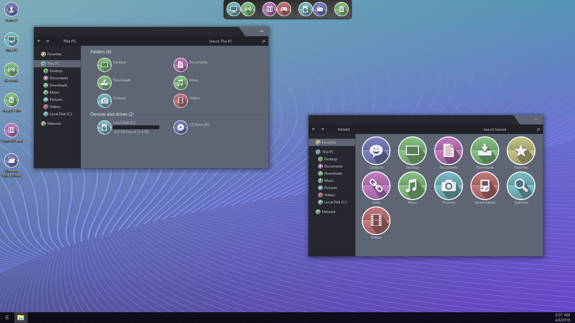The width and height of the screenshot is (575, 323).
Task: Open the Searches folder icon
Action: click(521, 186)
